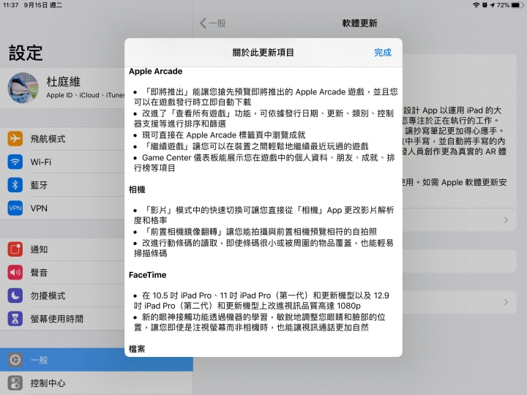527x395 pixels.
Task: Tap the 軟體更新 page title
Action: (x=359, y=23)
